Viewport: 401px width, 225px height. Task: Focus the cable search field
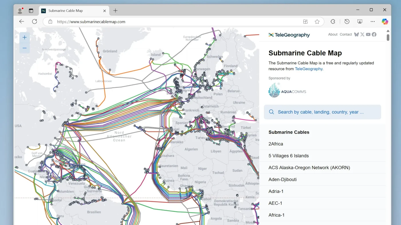pos(323,112)
